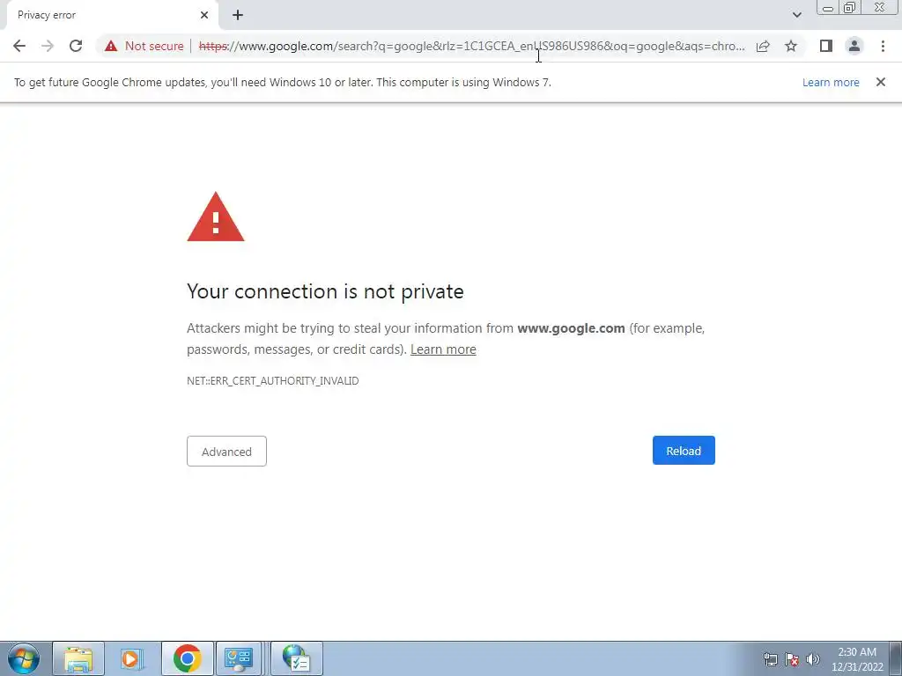Click the bold www.google.com text

[571, 328]
